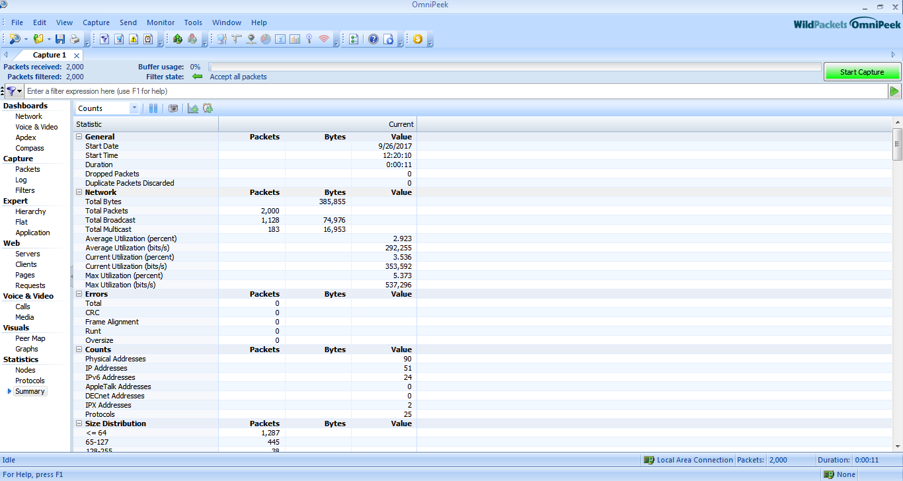The width and height of the screenshot is (903, 481).
Task: Click the wireless signal toolbar icon
Action: click(x=323, y=40)
